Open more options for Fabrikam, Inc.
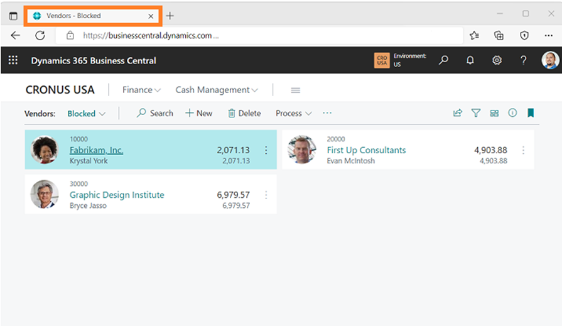 [x=266, y=150]
